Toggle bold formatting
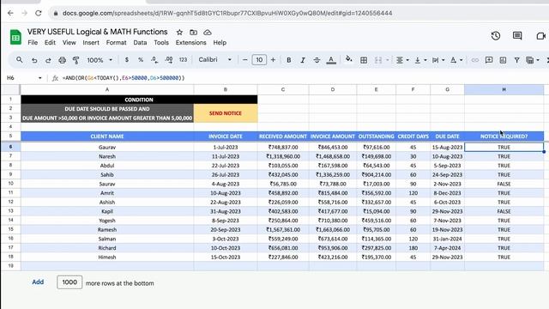This screenshot has width=549, height=309. point(289,60)
